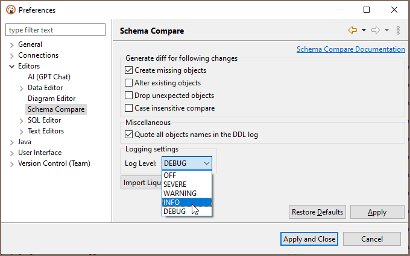This screenshot has height=256, width=410.
Task: Click the filter text search field
Action: [x=57, y=30]
